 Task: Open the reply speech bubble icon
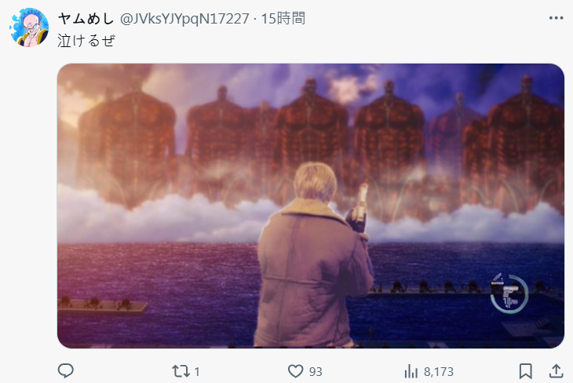(x=66, y=371)
